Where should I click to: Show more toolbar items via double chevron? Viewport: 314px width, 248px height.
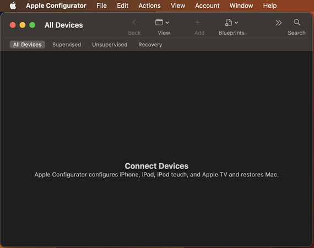pyautogui.click(x=278, y=23)
